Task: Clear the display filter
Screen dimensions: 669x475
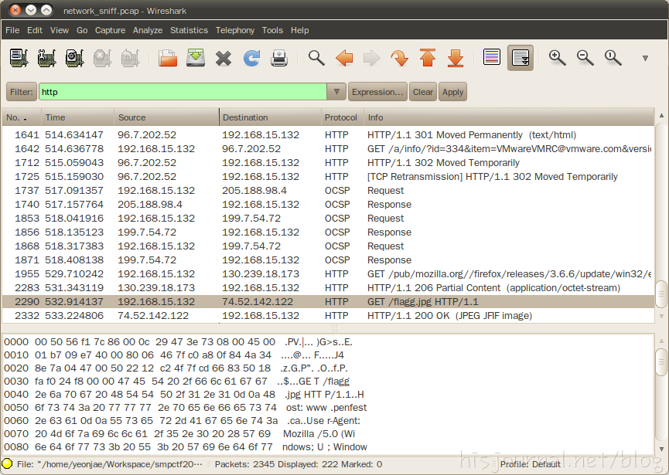Action: (x=423, y=92)
